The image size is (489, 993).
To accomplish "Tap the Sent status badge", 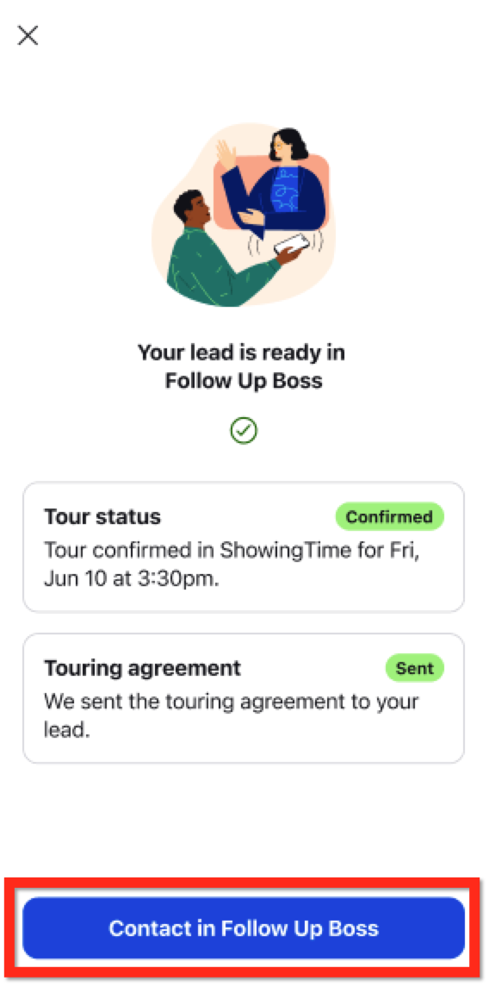I will (x=415, y=668).
